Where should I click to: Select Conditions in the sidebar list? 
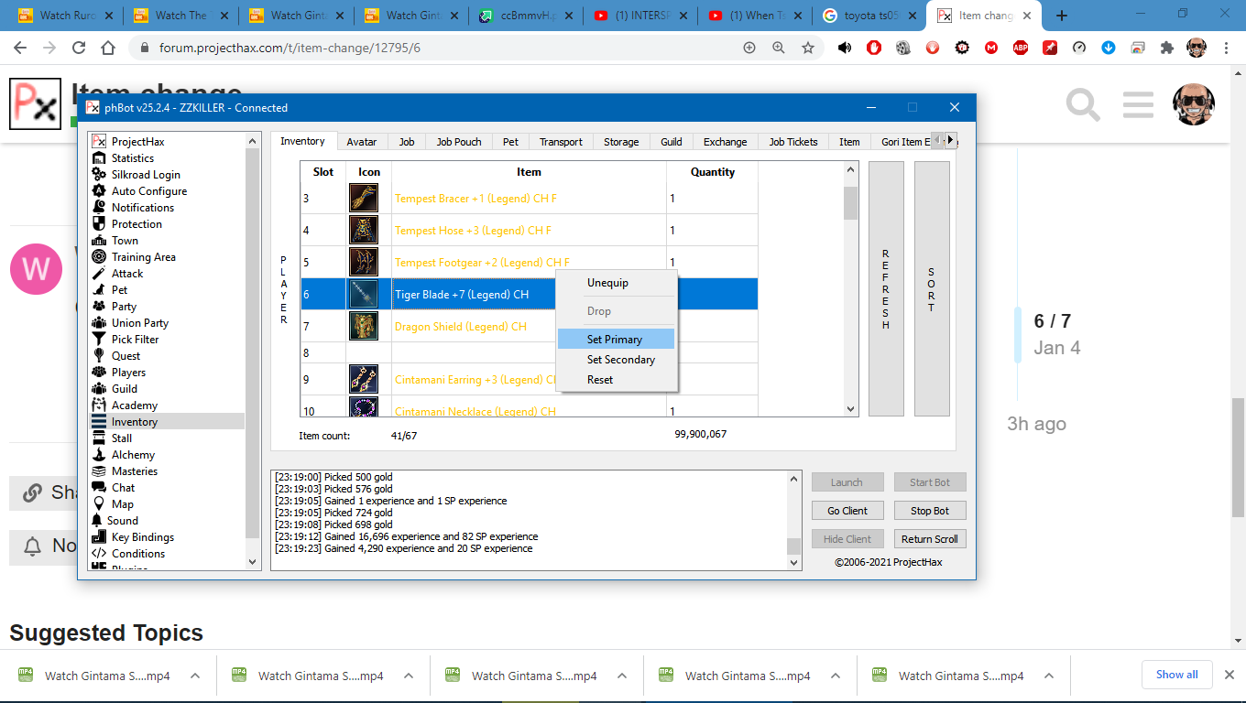[x=138, y=554]
